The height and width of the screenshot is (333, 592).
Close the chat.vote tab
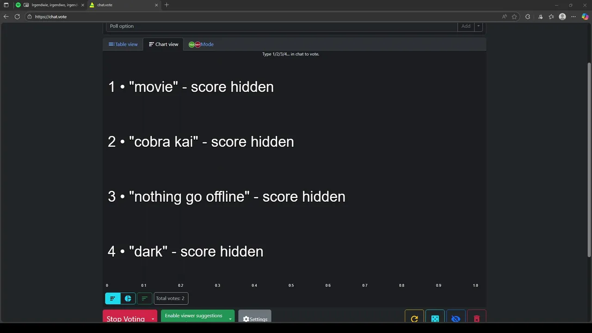tap(156, 5)
